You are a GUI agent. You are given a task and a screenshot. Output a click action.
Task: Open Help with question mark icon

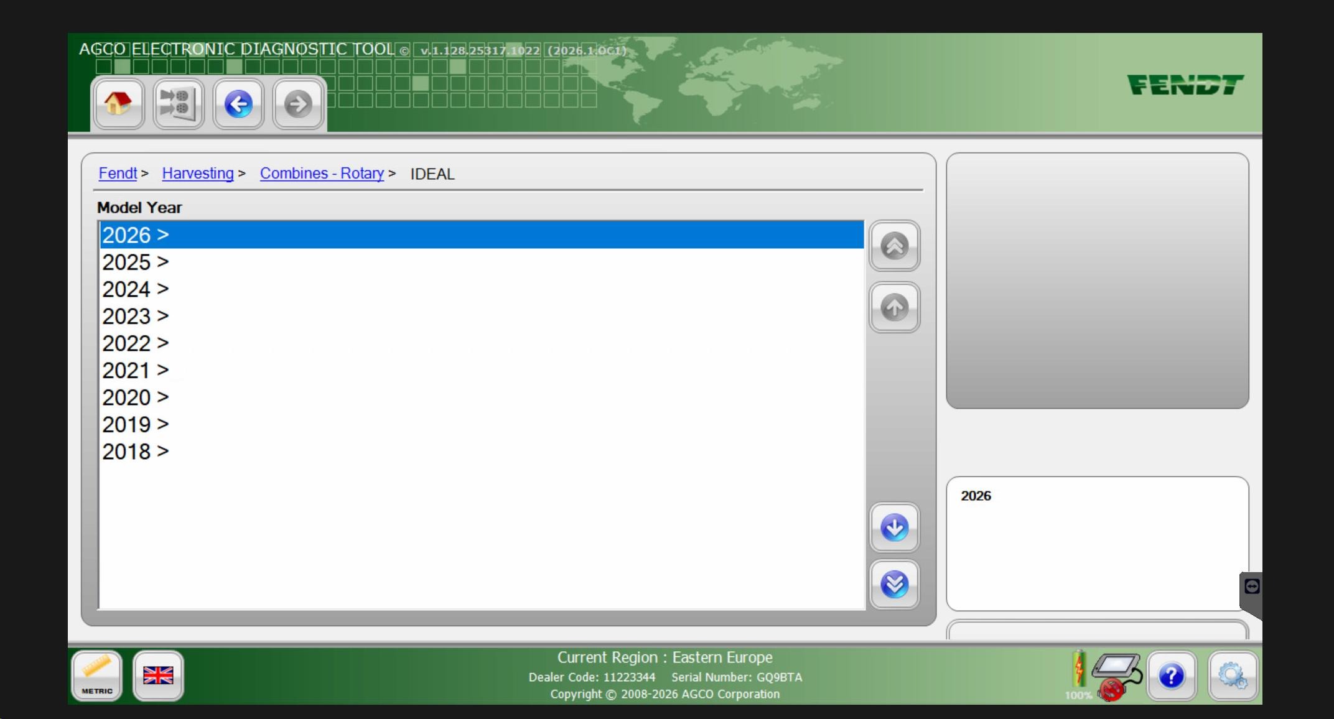point(1172,676)
